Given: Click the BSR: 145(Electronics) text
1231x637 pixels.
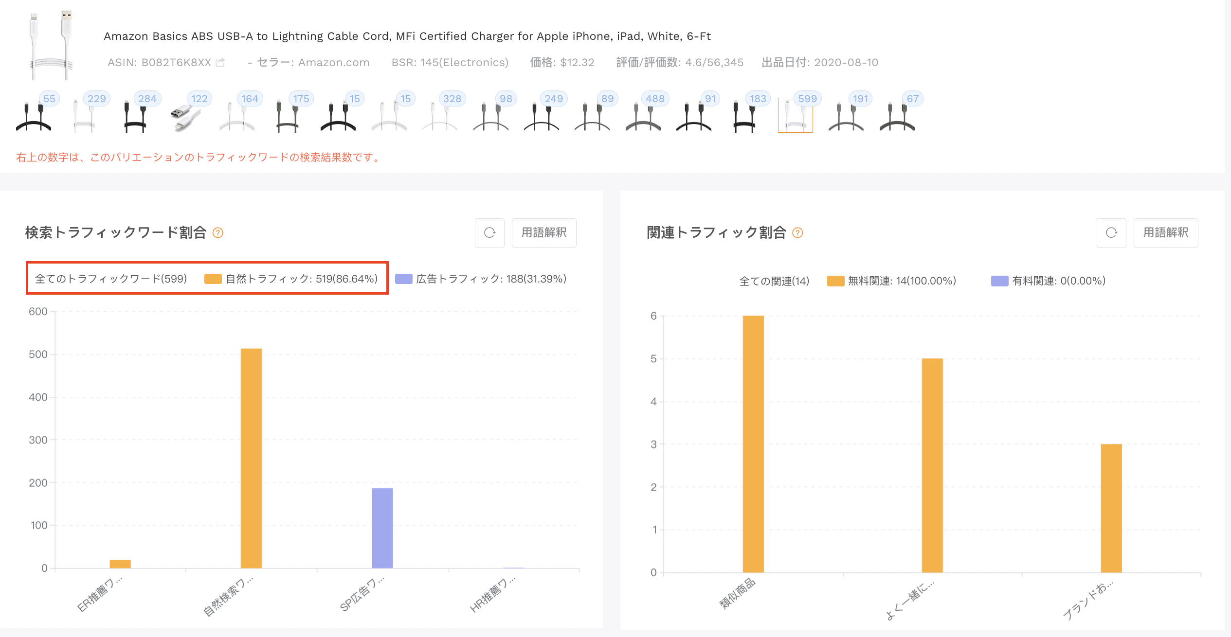Looking at the screenshot, I should [x=450, y=62].
